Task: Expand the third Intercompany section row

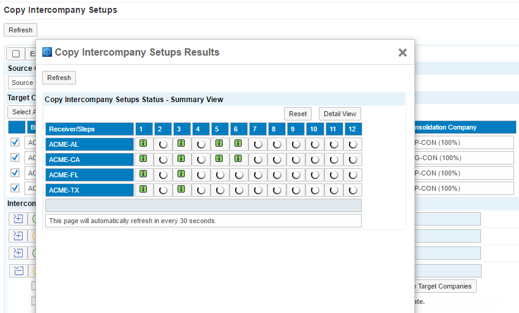Action: tap(18, 253)
